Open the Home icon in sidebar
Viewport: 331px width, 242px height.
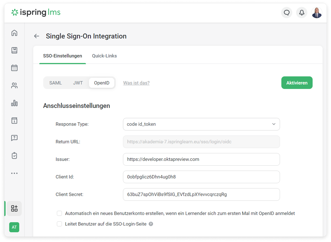coord(14,33)
